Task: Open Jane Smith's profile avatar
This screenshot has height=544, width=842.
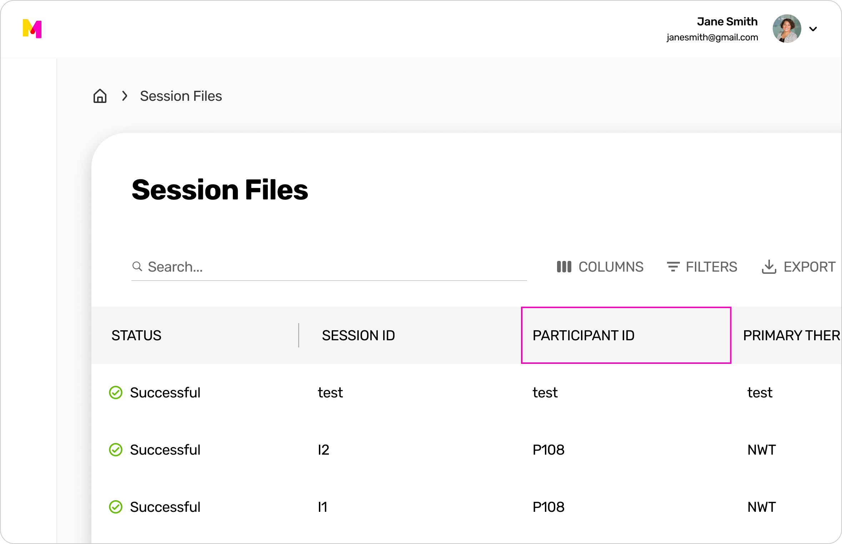Action: pyautogui.click(x=787, y=29)
